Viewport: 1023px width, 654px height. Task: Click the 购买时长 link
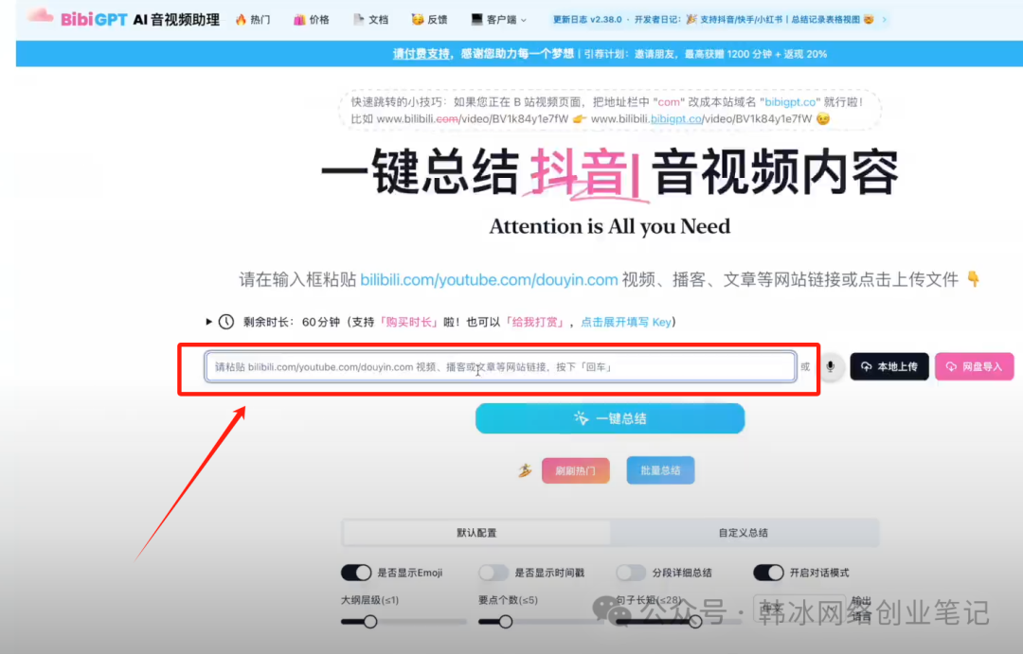(408, 322)
